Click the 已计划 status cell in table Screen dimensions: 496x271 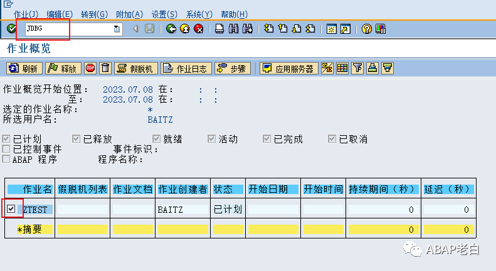[x=228, y=210]
